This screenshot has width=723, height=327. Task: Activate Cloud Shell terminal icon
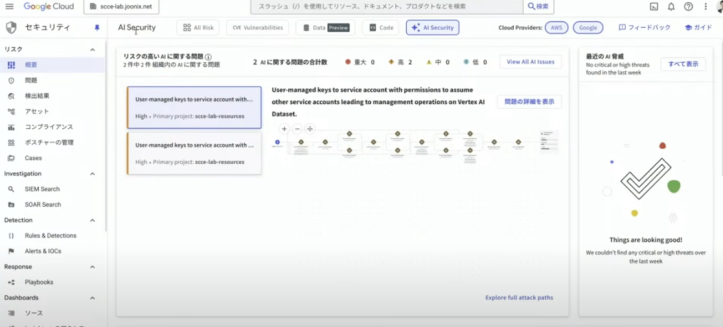click(x=654, y=6)
